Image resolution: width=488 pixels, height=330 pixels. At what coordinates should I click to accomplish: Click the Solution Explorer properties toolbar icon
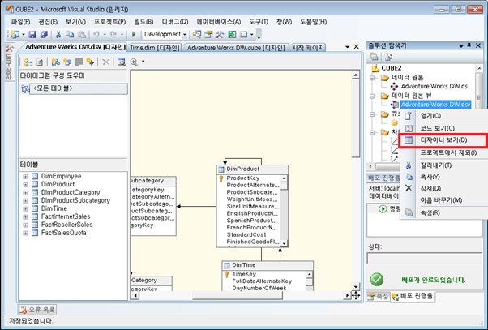374,57
